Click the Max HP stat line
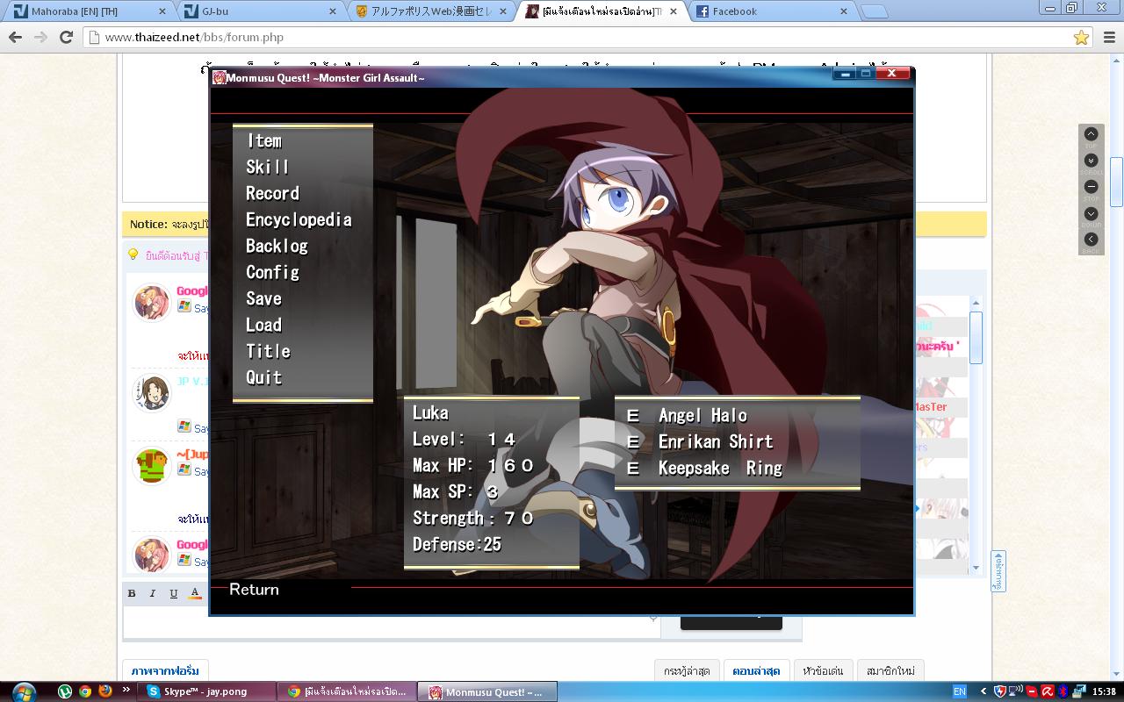The height and width of the screenshot is (702, 1124). (x=473, y=465)
